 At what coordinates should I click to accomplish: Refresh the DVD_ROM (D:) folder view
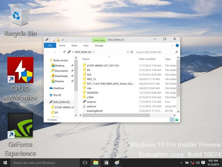pos(132,52)
